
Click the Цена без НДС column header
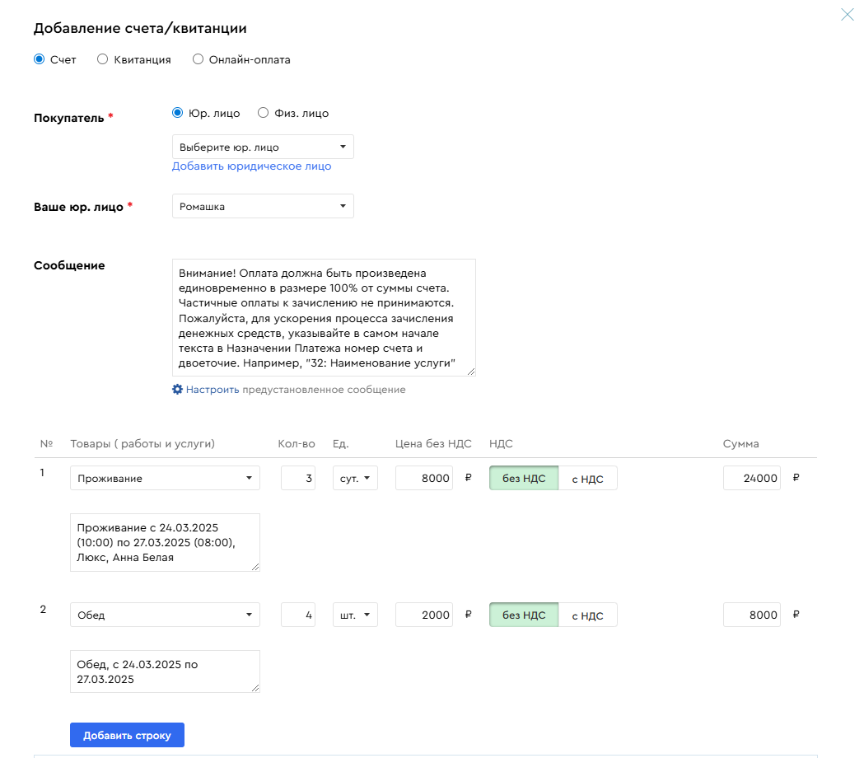433,444
